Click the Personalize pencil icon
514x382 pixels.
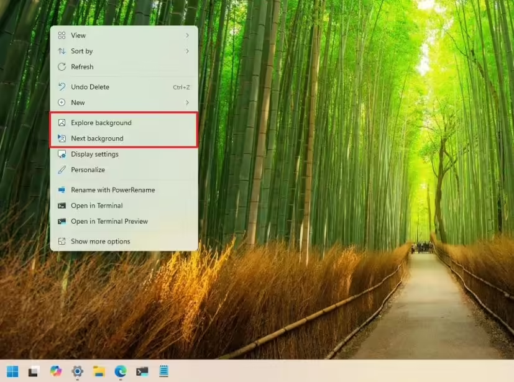tap(62, 169)
